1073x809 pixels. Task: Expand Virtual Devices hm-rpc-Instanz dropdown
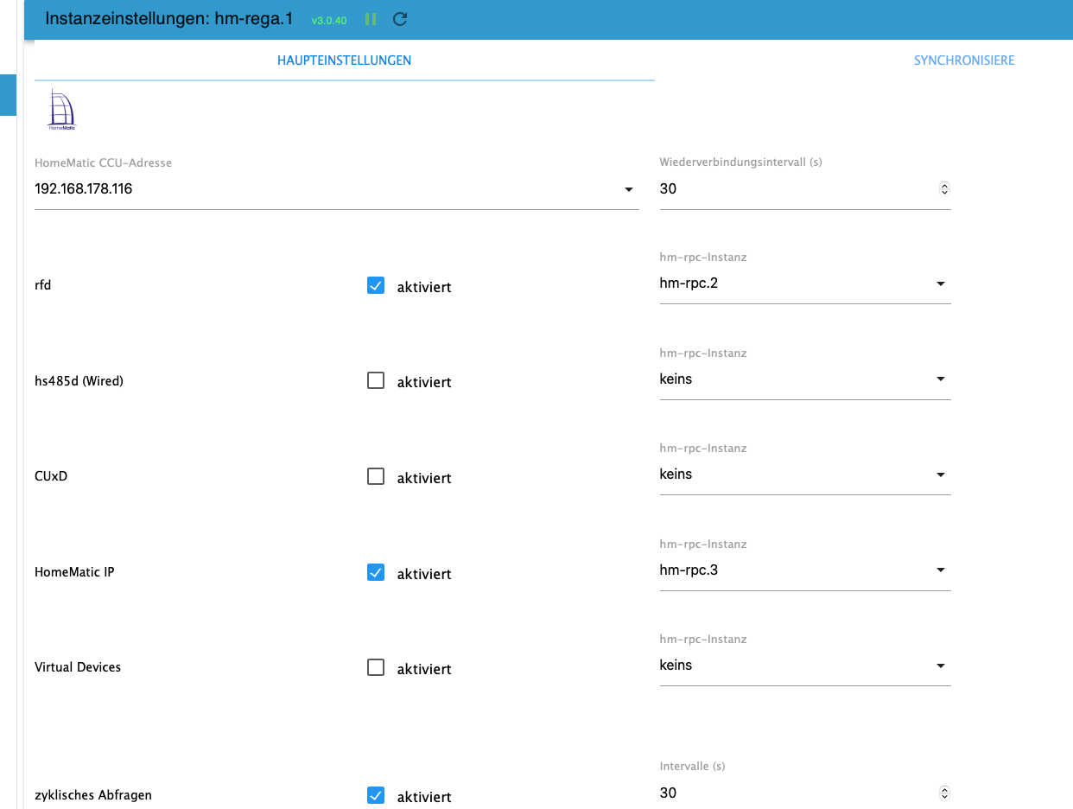805,666
